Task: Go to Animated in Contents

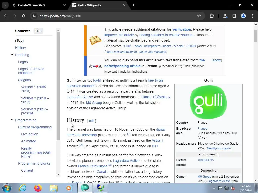Action: click(29, 141)
